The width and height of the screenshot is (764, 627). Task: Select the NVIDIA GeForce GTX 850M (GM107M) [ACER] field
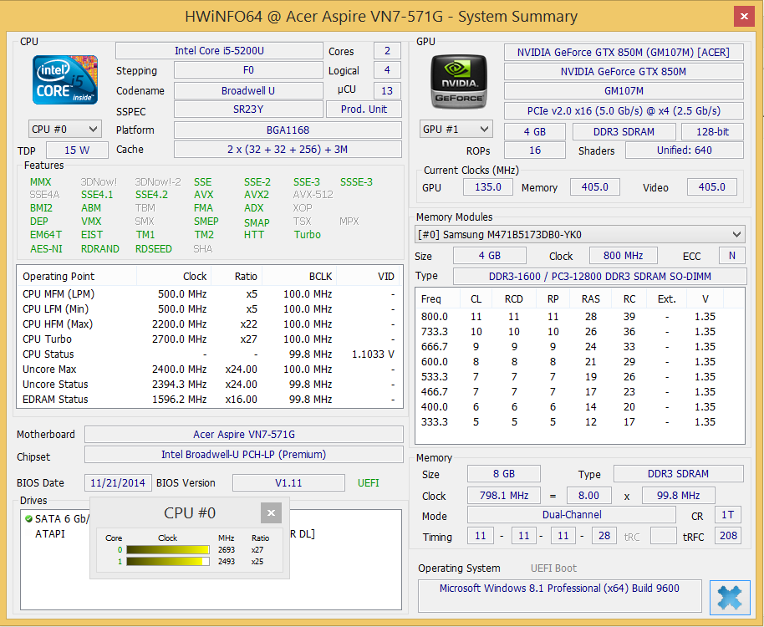pos(624,52)
